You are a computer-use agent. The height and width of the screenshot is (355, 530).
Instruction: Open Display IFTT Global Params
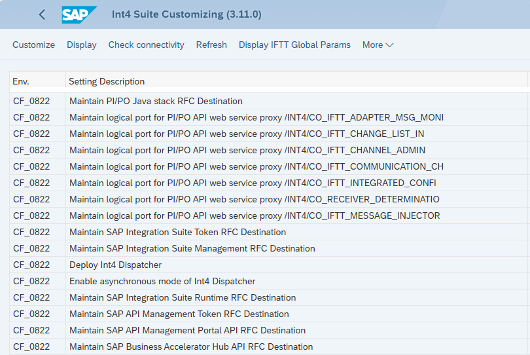point(294,45)
